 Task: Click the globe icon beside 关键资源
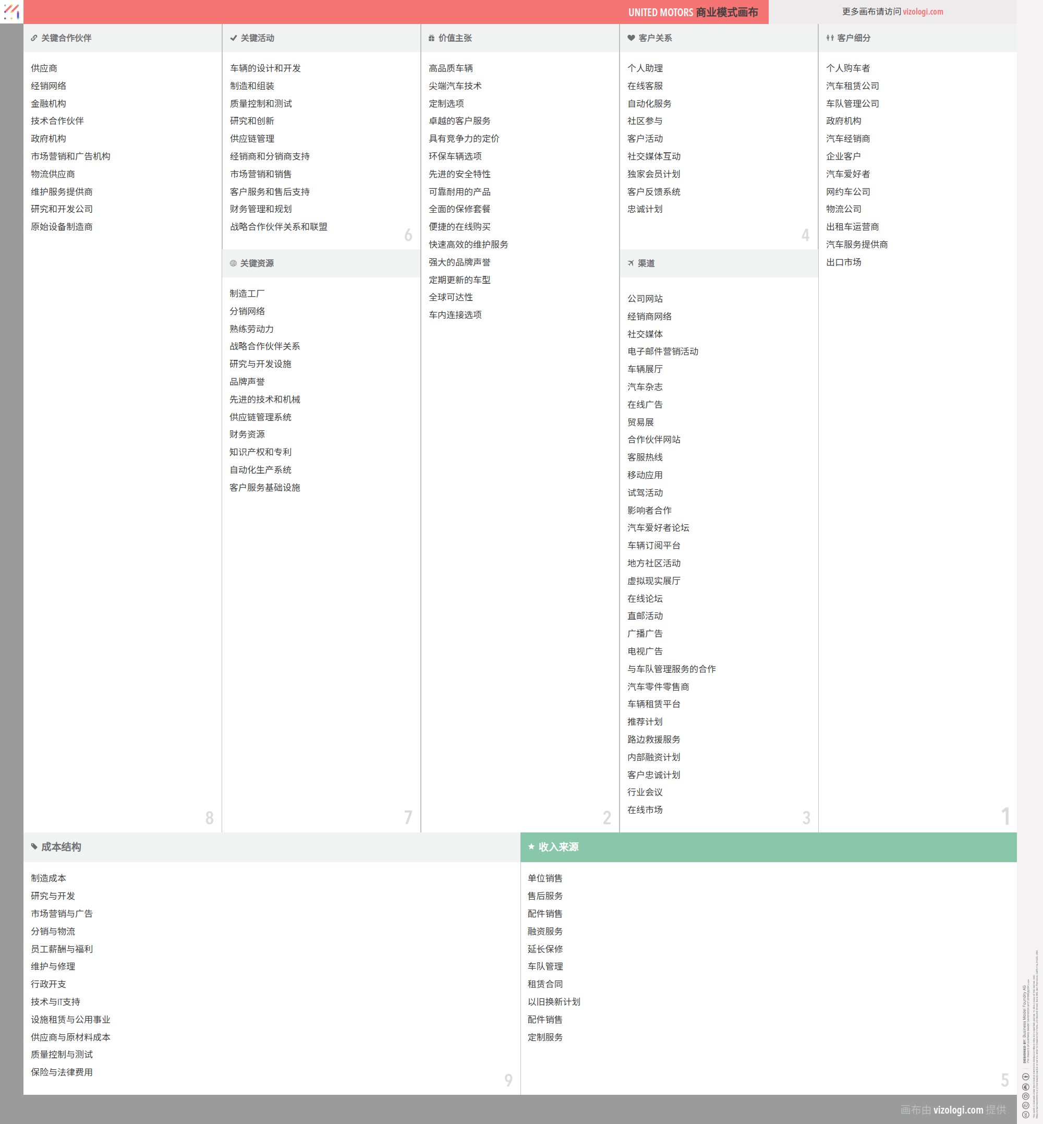[233, 263]
